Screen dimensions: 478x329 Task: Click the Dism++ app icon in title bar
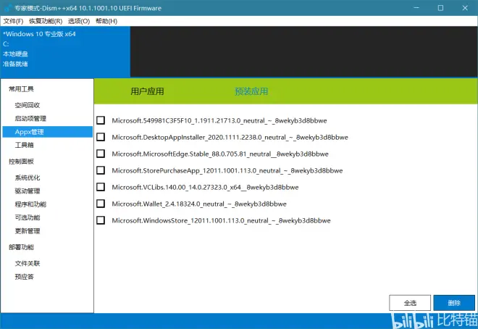8,8
